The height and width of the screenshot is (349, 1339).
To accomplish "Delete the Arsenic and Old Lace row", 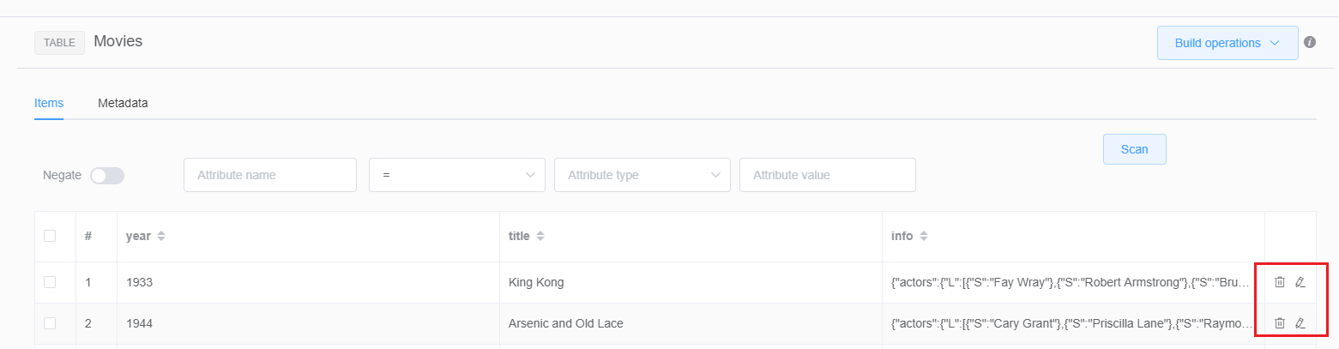I will 1279,323.
